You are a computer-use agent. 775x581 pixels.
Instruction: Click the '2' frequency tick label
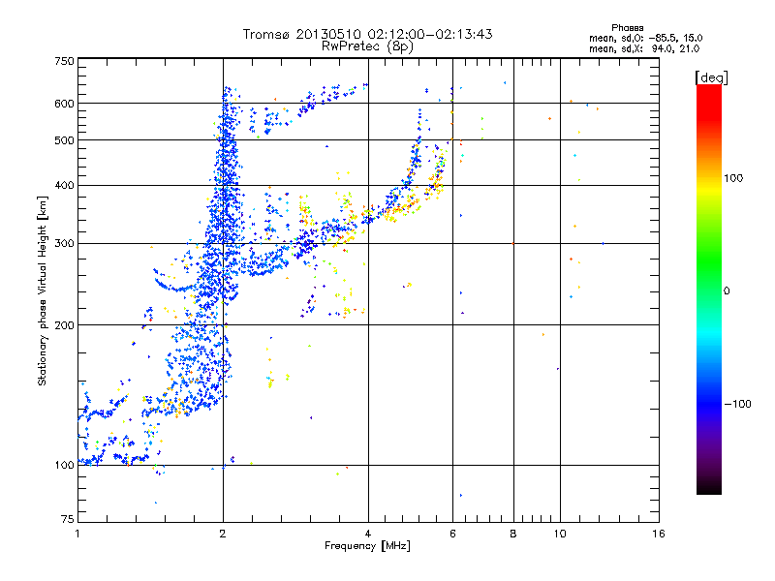click(x=223, y=534)
